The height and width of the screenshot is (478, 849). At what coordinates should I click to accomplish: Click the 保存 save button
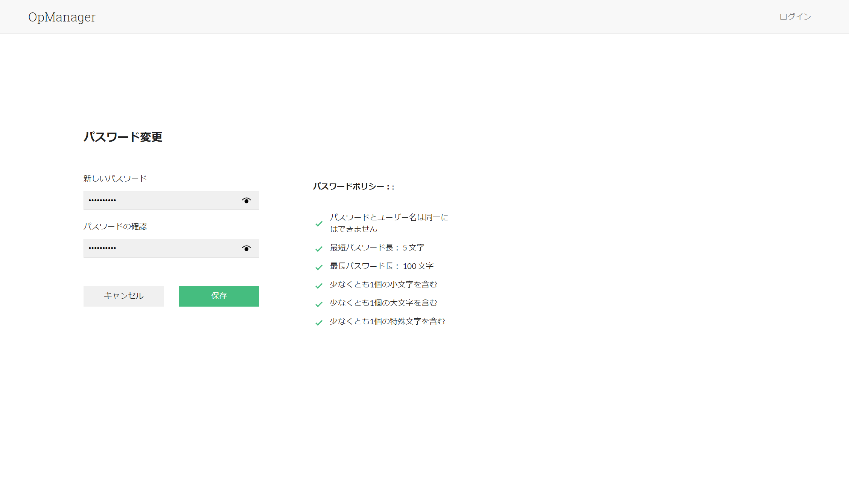(x=219, y=296)
